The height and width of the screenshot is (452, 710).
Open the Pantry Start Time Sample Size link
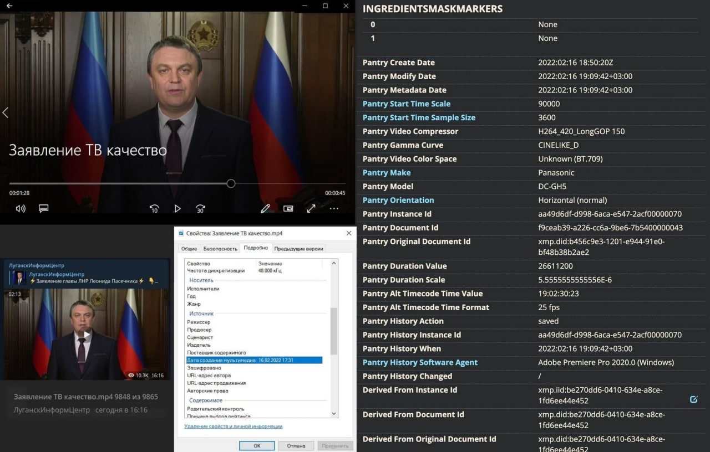(419, 117)
